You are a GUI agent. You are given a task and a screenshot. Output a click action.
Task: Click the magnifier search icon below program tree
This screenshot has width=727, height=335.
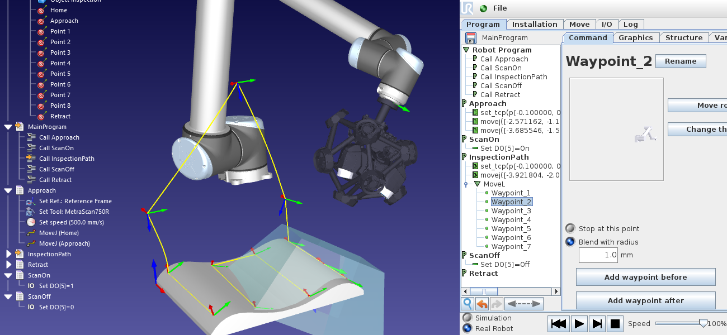468,304
